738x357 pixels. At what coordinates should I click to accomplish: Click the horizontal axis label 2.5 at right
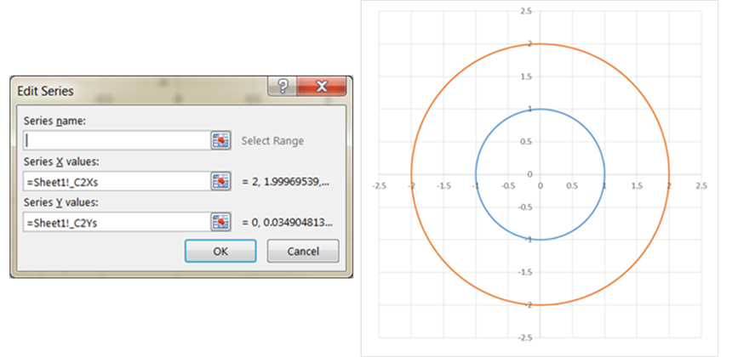point(701,184)
